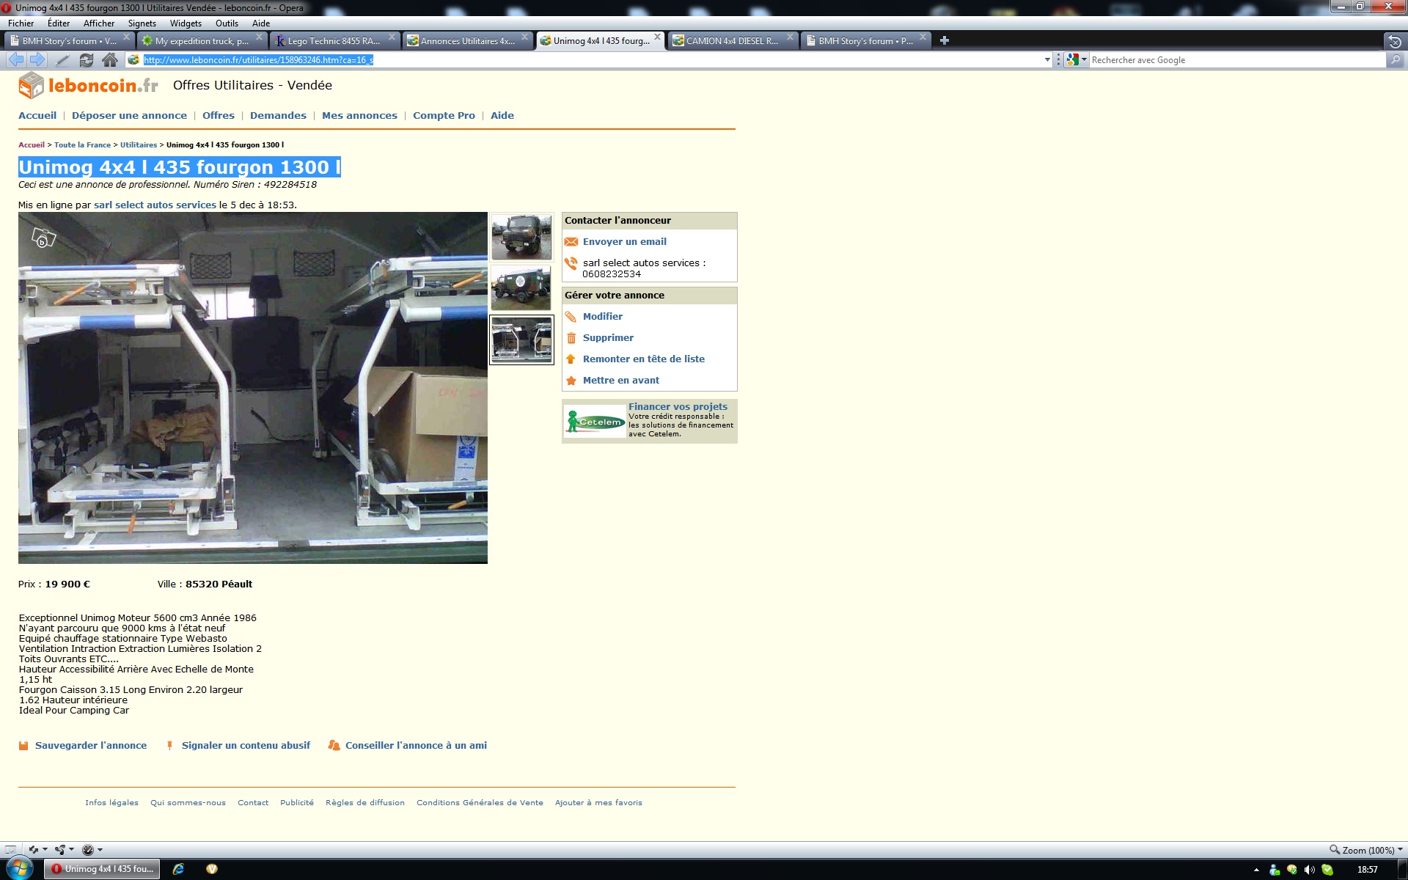The height and width of the screenshot is (880, 1408).
Task: Open the closed tabs trash icon
Action: tap(1395, 42)
